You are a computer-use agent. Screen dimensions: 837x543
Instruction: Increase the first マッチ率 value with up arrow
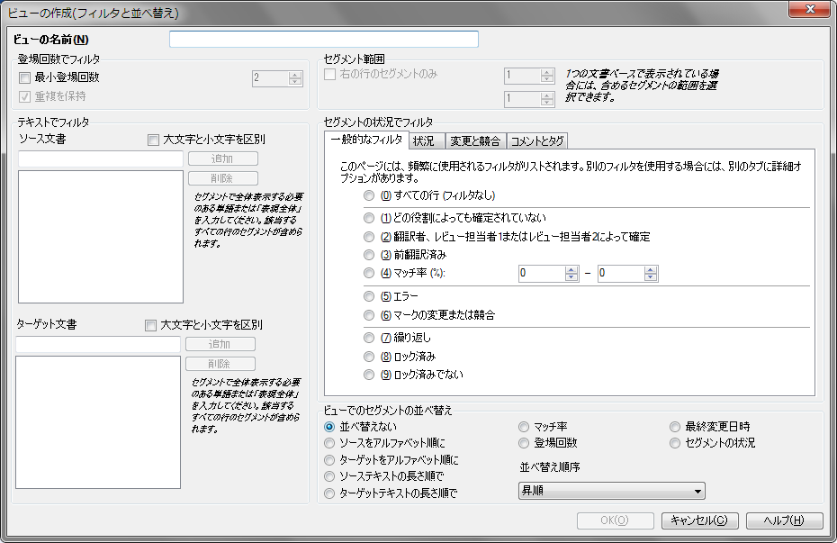(571, 269)
